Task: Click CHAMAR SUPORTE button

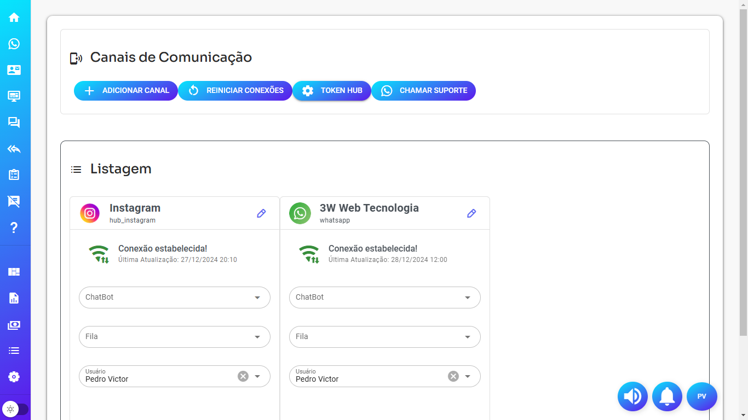Action: (424, 91)
